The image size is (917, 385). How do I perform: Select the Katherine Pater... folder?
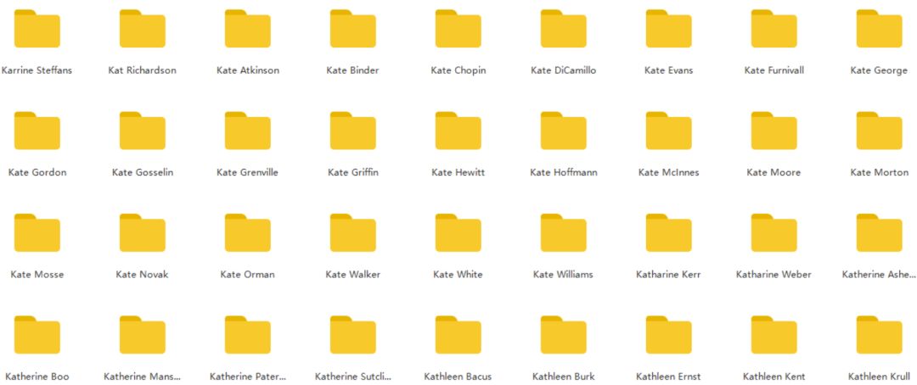(x=247, y=335)
